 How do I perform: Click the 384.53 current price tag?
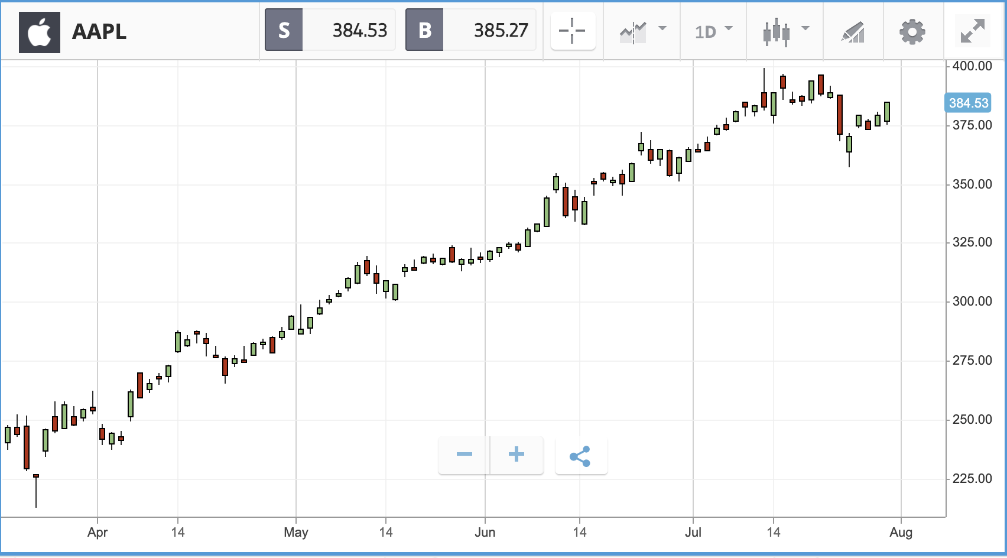coord(969,103)
